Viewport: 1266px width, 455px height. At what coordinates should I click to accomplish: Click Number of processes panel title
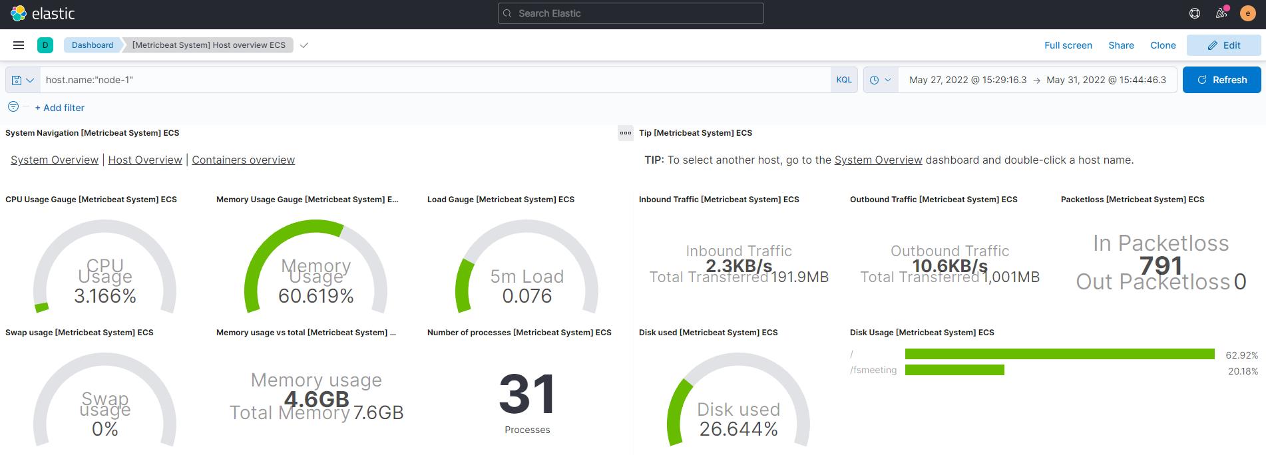pyautogui.click(x=519, y=333)
